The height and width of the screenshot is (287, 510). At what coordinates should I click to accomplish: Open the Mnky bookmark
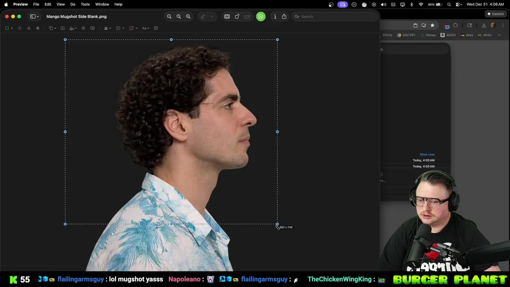click(484, 35)
